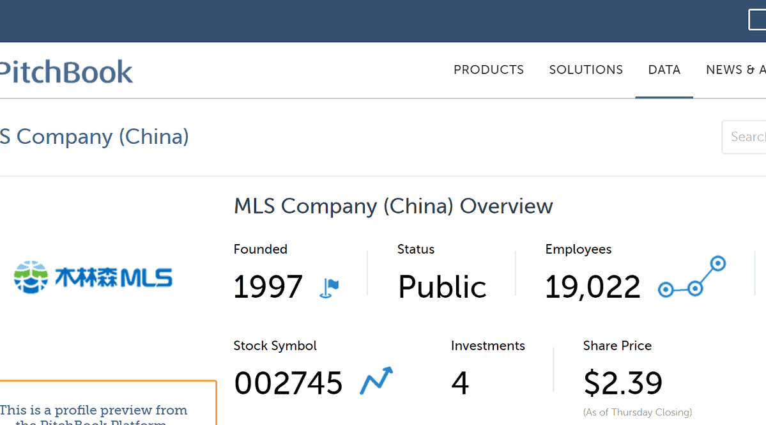Screen dimensions: 766x425
Task: Click the stock symbol 002745
Action: [x=288, y=383]
